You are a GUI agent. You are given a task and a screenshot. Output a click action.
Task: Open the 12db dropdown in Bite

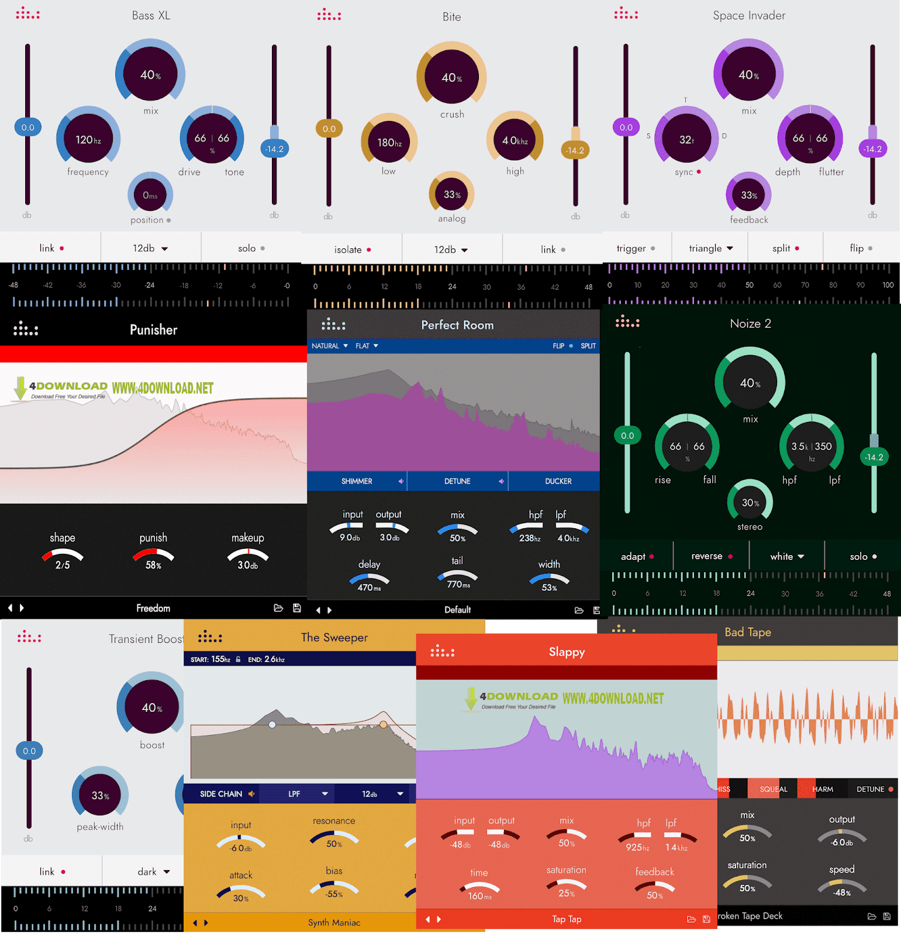pyautogui.click(x=451, y=250)
